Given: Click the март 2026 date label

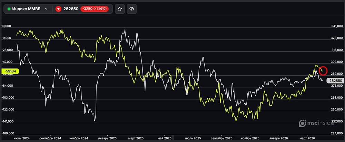Looking at the screenshot, I should 307,139.
